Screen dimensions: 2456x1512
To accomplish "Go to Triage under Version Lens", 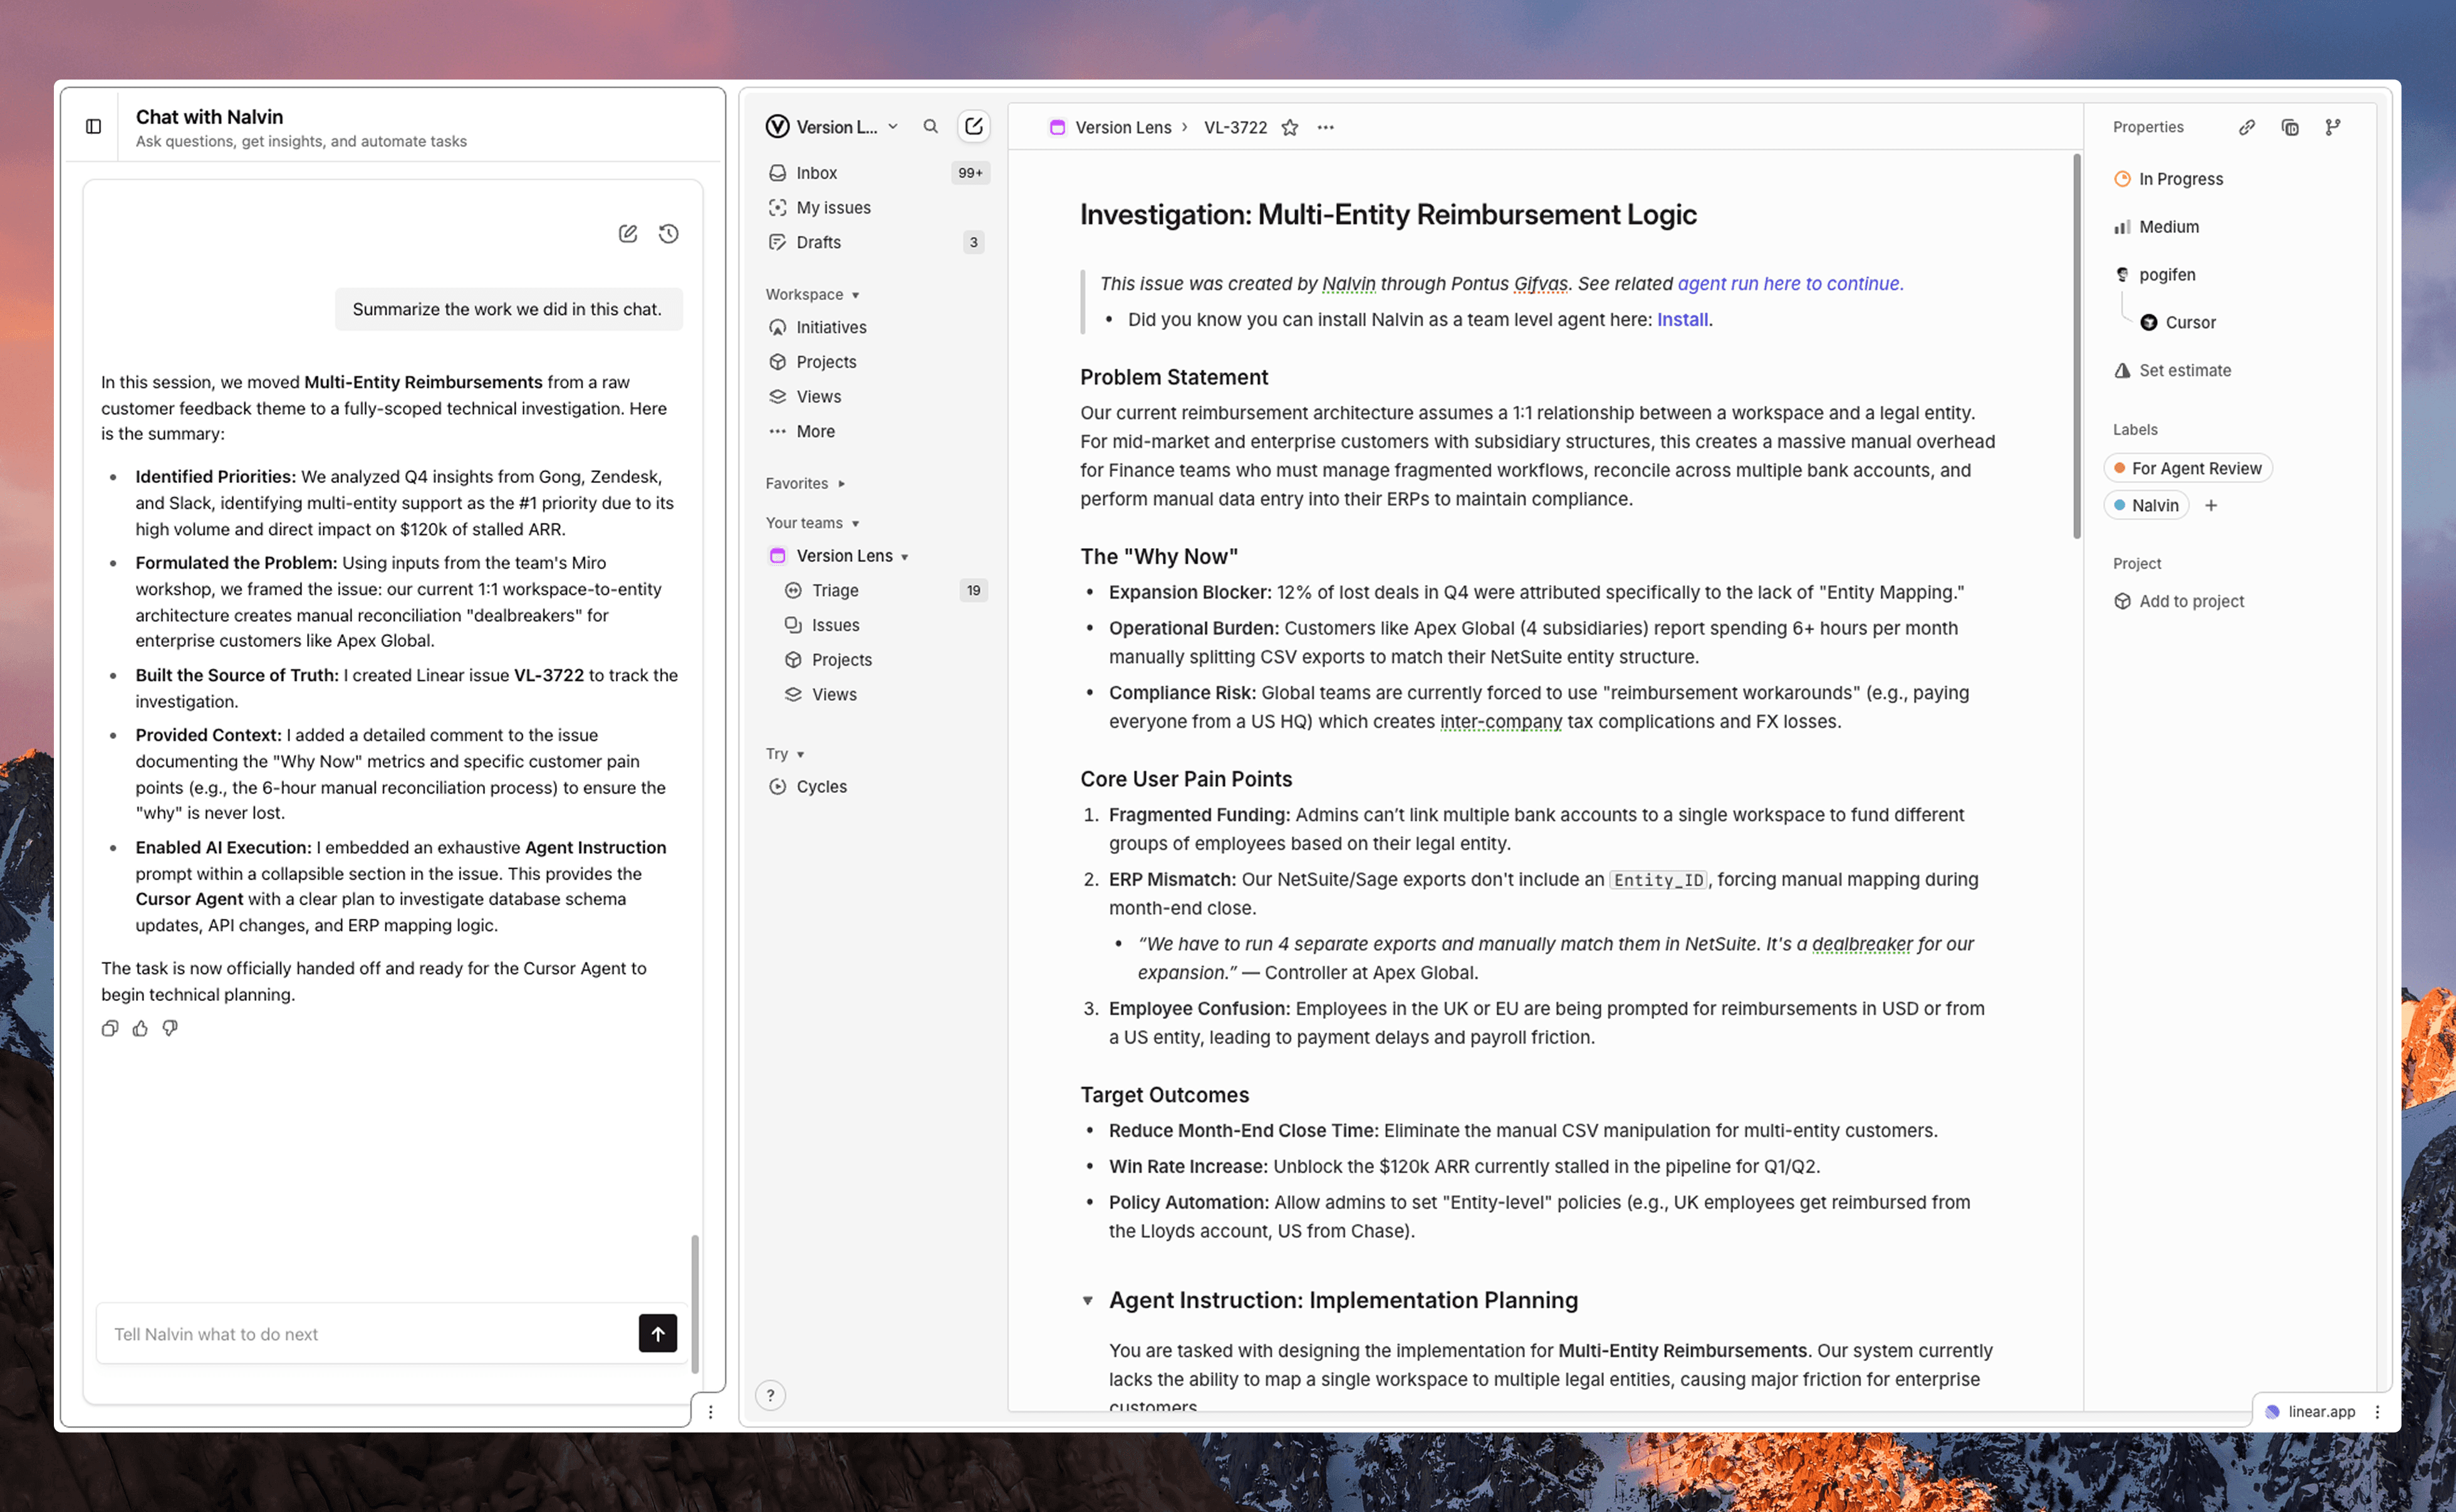I will point(835,590).
